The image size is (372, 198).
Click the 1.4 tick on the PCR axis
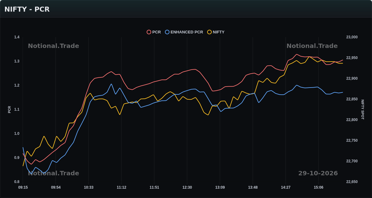(17, 37)
